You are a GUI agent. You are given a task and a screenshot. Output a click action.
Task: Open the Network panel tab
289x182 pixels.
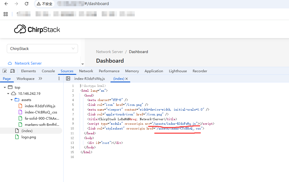pyautogui.click(x=86, y=71)
